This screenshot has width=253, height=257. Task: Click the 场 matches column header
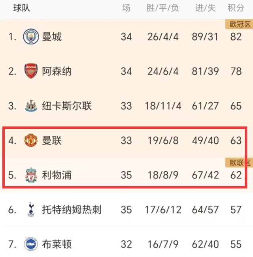[x=126, y=8]
